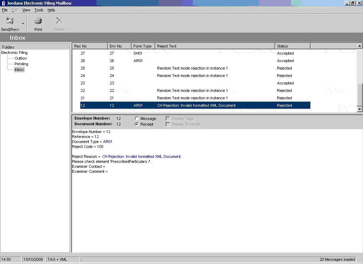Click the Jordans app icon in title bar
Screen dimensions: 363x264
3,3
